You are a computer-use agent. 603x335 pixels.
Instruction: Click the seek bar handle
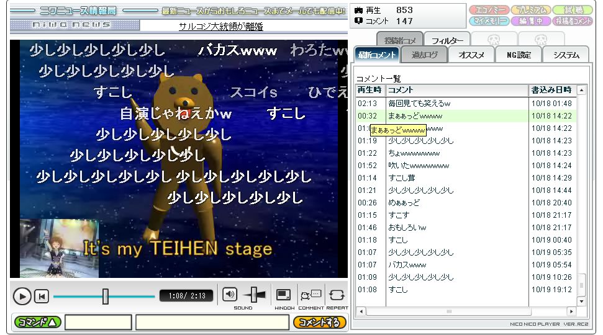(x=106, y=297)
